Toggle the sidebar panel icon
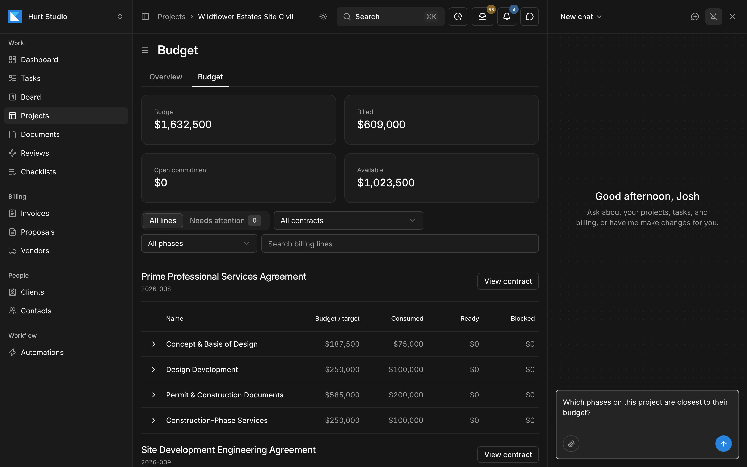747x467 pixels. 145,17
